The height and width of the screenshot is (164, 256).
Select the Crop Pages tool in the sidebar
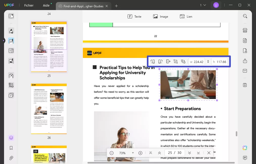(11, 85)
